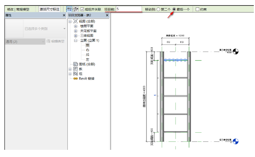Select the 左 elevation view
Viewport: 255px width, 157px height.
point(88,60)
